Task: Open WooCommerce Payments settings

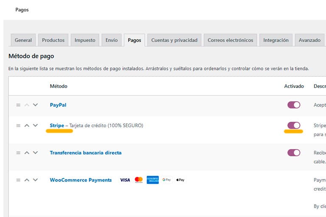Action: [x=81, y=180]
